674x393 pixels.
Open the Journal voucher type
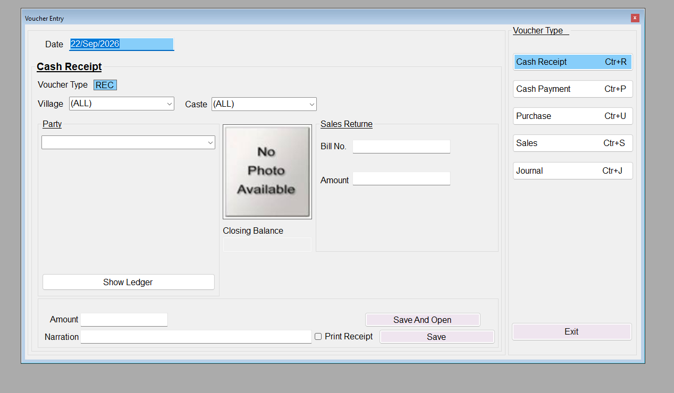[572, 171]
